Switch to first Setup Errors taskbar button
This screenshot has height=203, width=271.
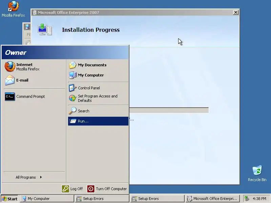point(102,199)
